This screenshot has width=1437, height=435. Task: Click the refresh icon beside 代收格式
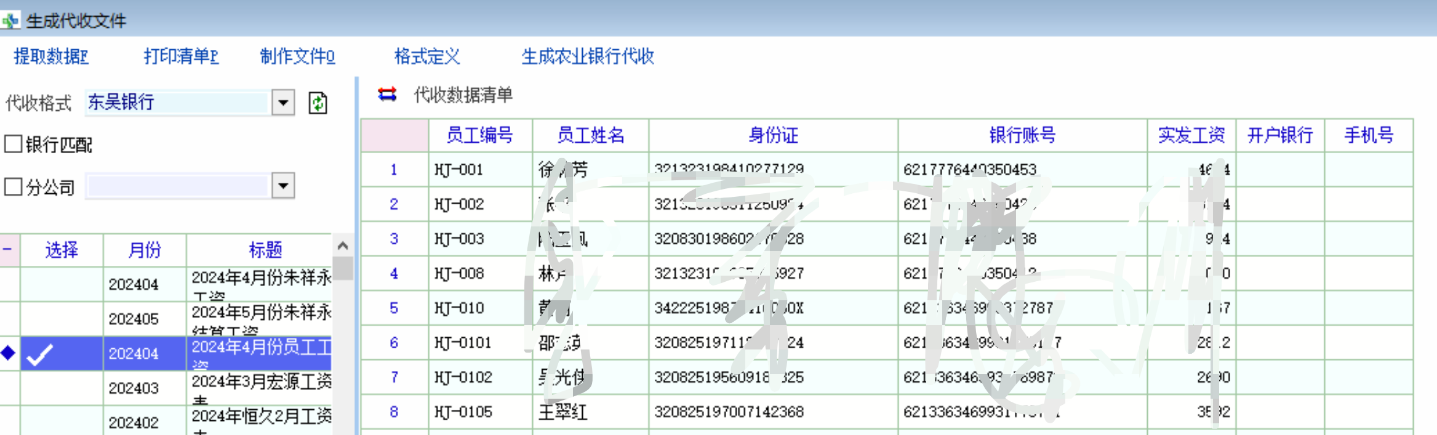(x=318, y=103)
